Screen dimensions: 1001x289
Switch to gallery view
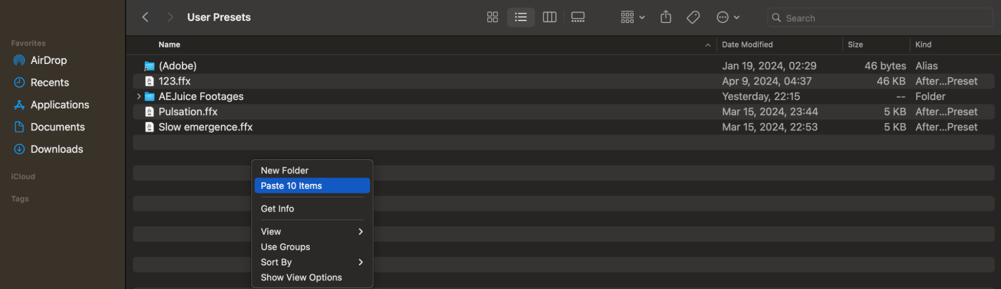pyautogui.click(x=578, y=17)
